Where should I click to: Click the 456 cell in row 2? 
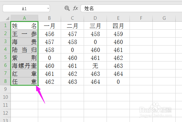(49, 33)
